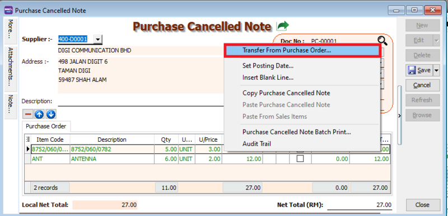The height and width of the screenshot is (216, 448).
Task: Click the DIGI COMMUNICATION BHD name field
Action: 141,50
